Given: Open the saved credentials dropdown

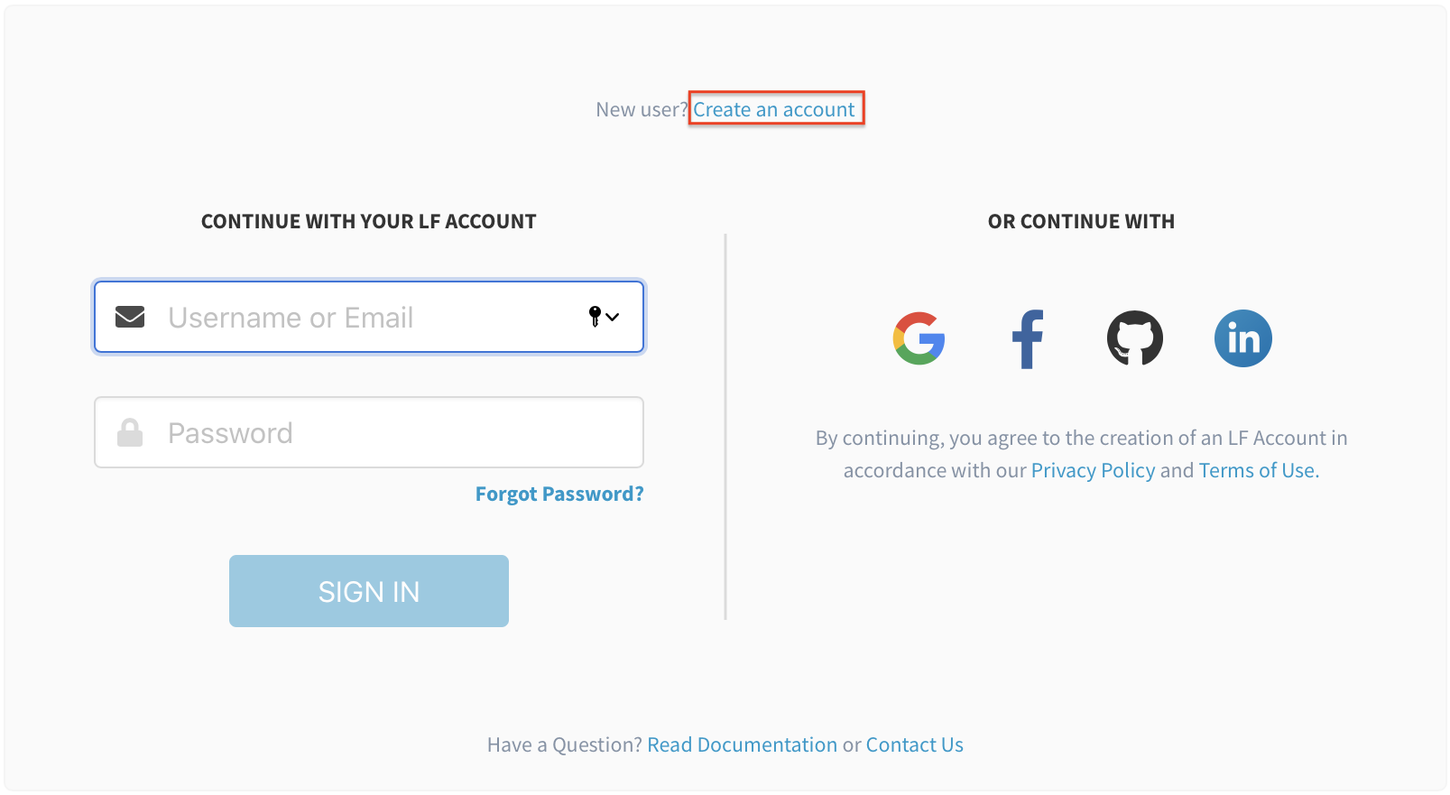Looking at the screenshot, I should (603, 317).
